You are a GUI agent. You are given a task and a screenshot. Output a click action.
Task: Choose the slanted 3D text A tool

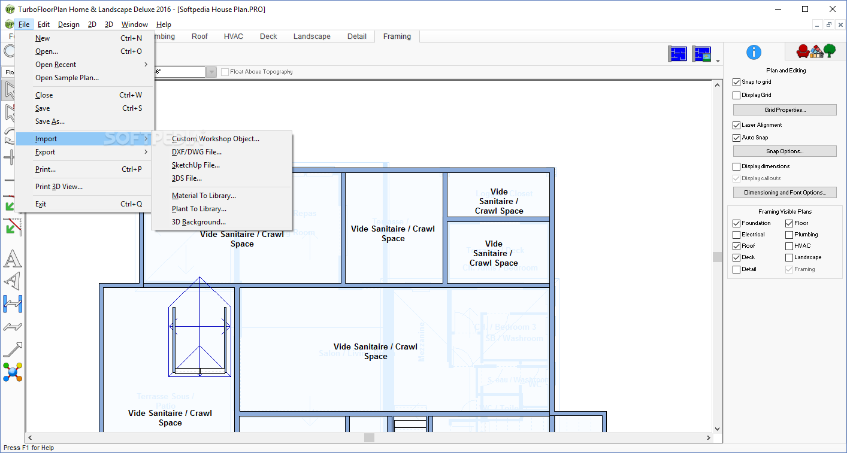[x=13, y=281]
